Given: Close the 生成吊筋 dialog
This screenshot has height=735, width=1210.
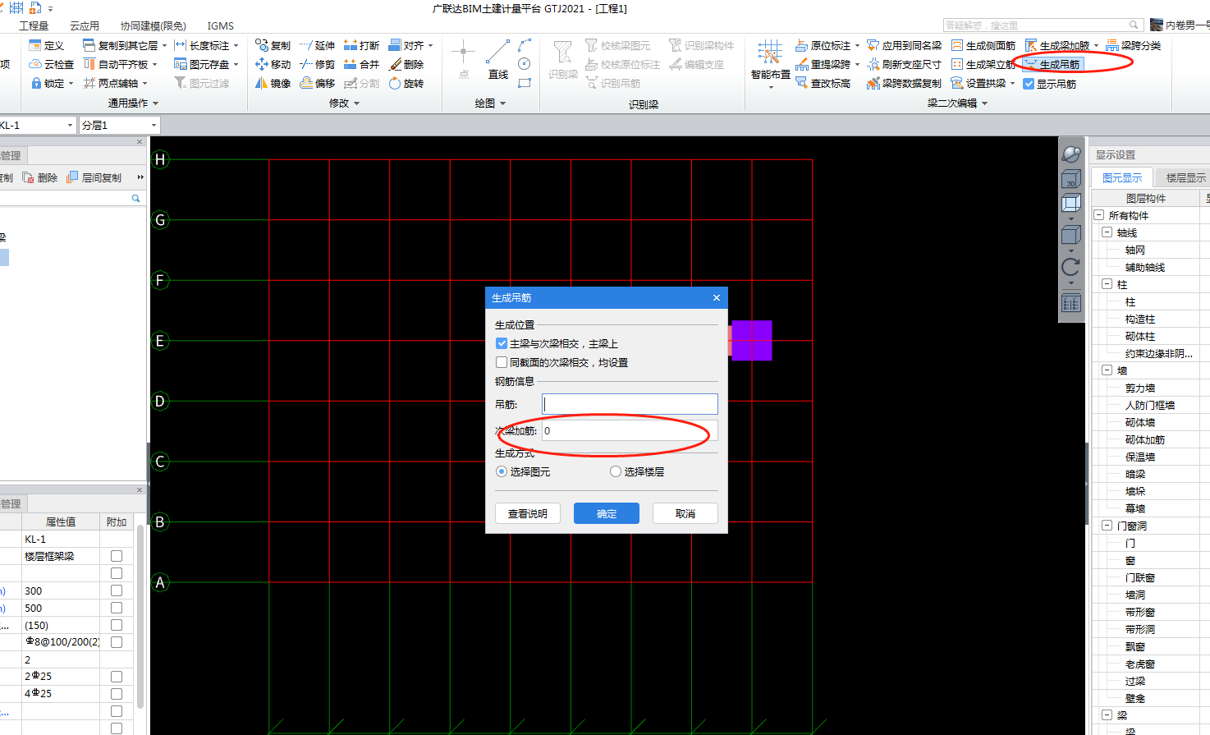Looking at the screenshot, I should [717, 297].
